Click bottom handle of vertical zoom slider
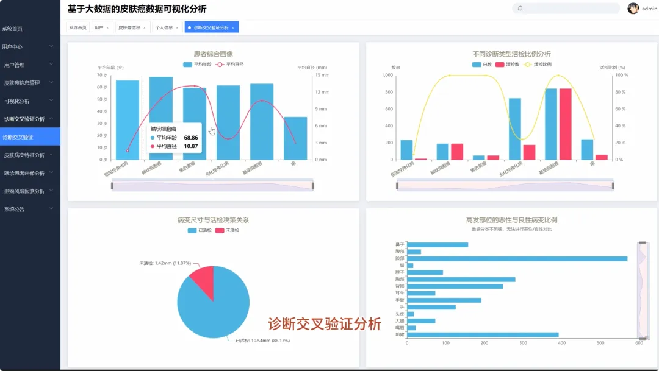The width and height of the screenshot is (659, 371). [642, 338]
